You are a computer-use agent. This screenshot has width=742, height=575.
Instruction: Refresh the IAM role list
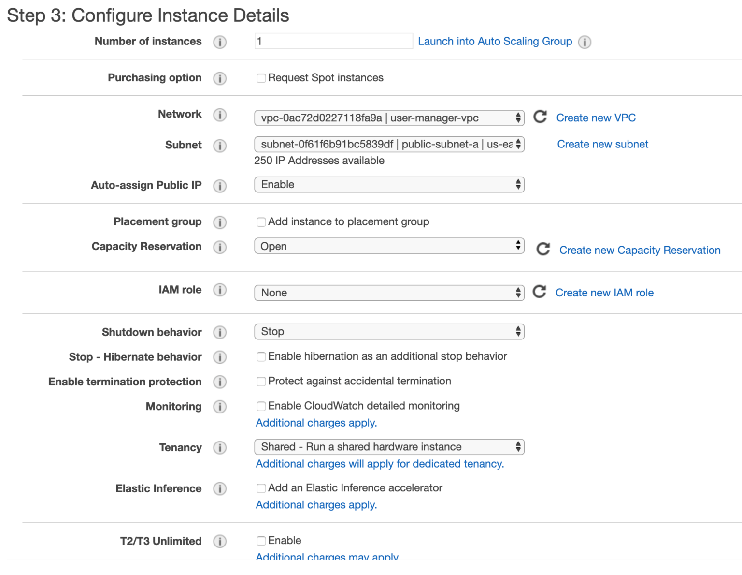click(539, 292)
